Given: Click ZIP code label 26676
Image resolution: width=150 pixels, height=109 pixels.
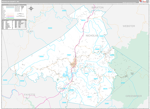Looking at the screenshot, I should (x=105, y=89).
